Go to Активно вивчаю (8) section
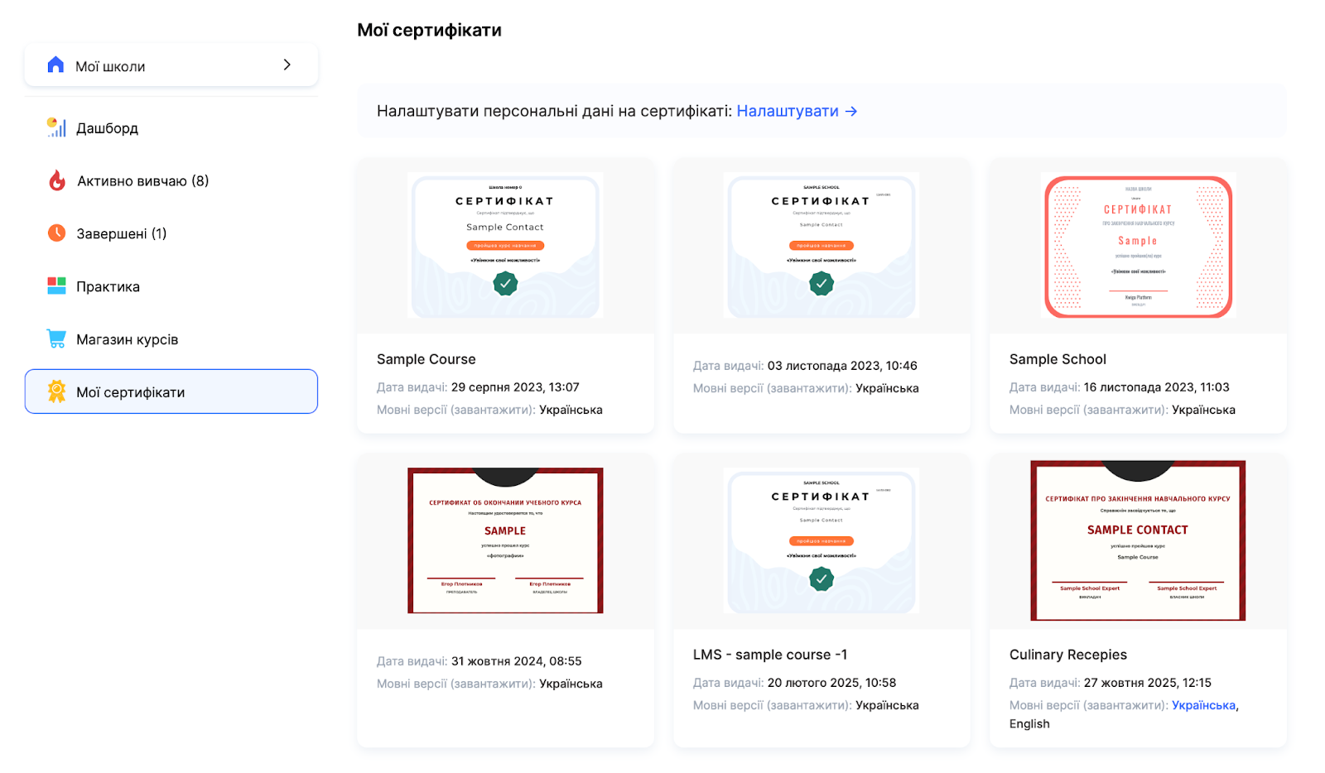This screenshot has height=773, width=1325. [x=142, y=181]
